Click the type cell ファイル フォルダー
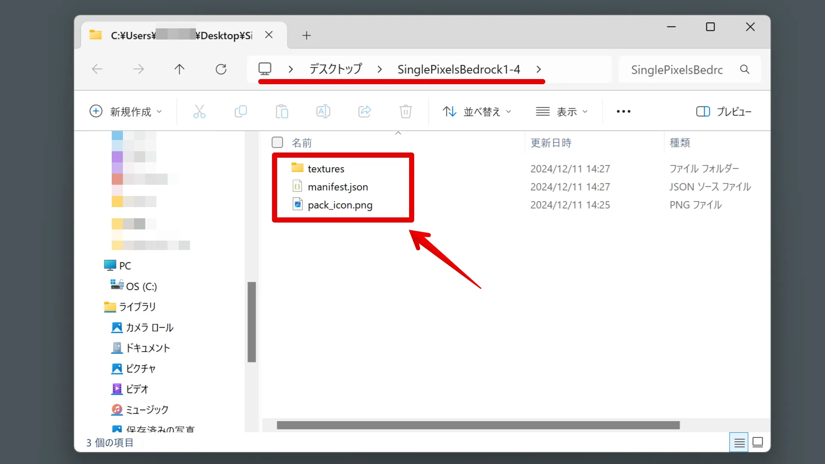Image resolution: width=825 pixels, height=464 pixels. tap(704, 169)
